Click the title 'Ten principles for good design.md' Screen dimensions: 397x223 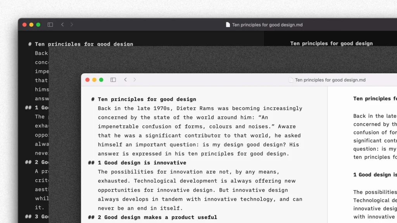(331, 80)
